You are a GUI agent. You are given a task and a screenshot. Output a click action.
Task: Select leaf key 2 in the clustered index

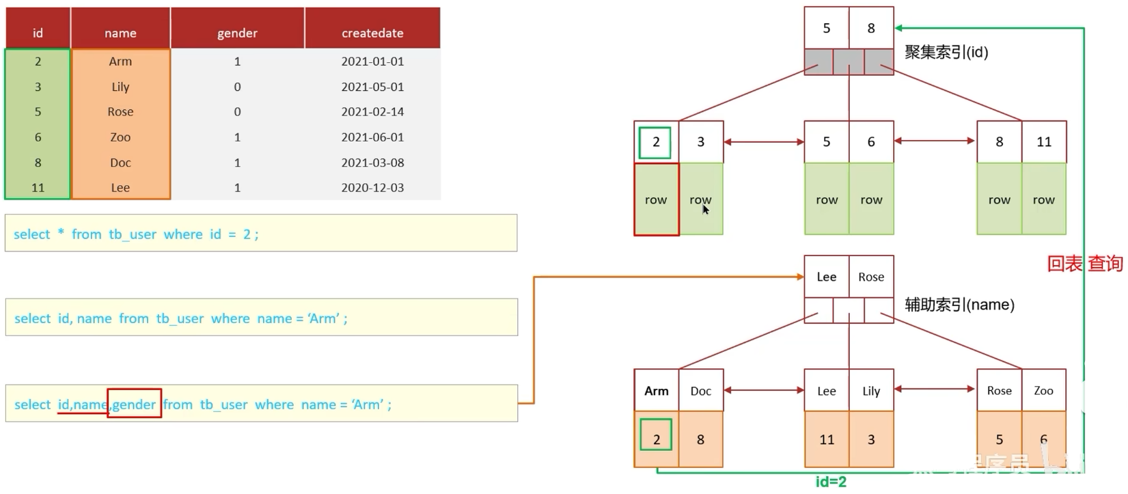pyautogui.click(x=656, y=142)
